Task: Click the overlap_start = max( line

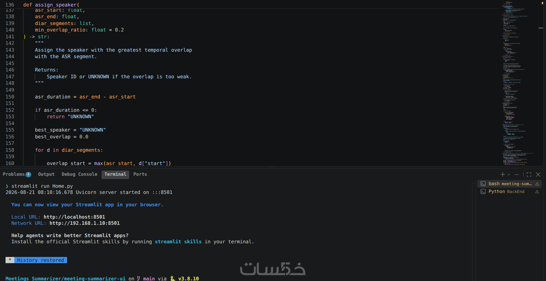Action: point(109,163)
